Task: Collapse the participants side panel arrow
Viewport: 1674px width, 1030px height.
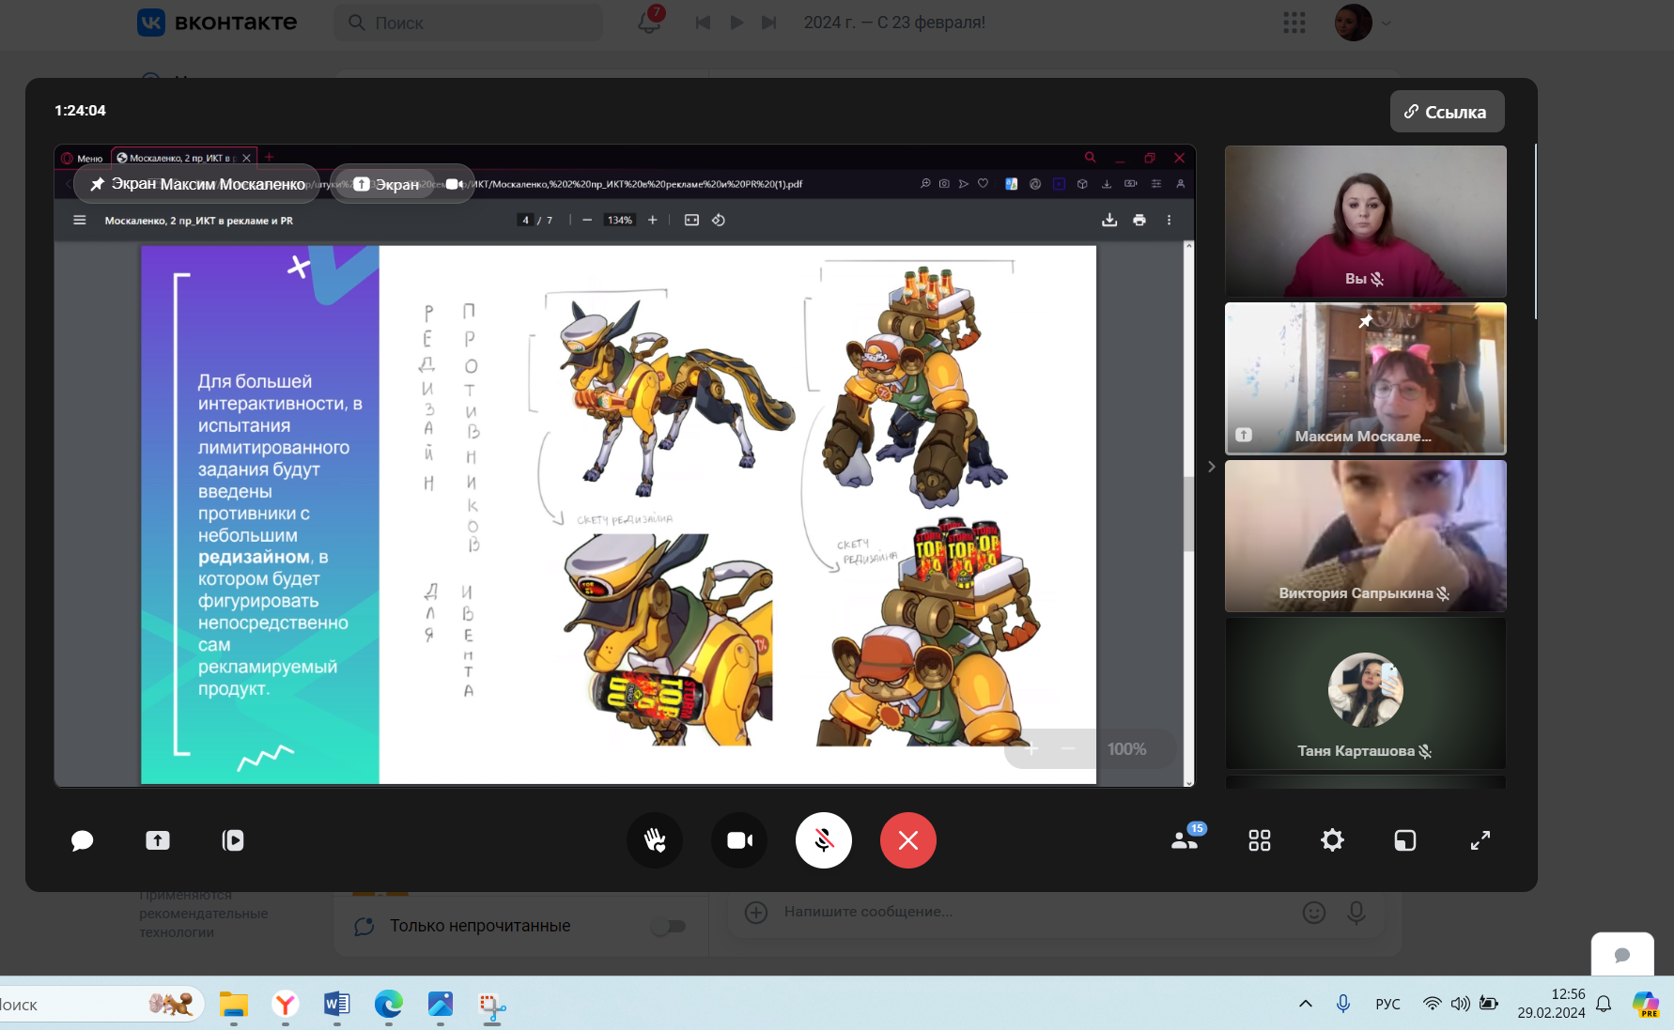Action: (1211, 467)
